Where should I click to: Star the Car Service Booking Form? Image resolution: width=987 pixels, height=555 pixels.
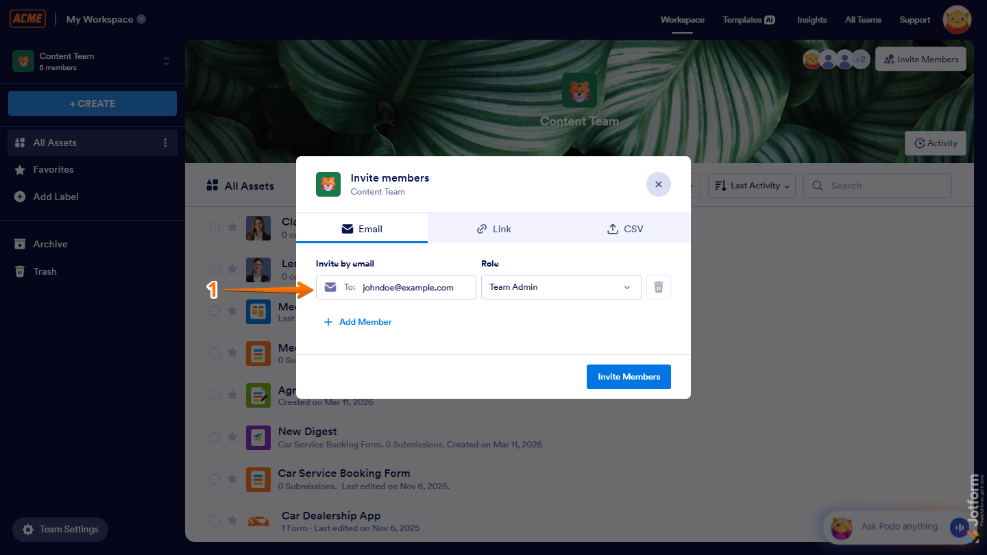click(x=232, y=478)
